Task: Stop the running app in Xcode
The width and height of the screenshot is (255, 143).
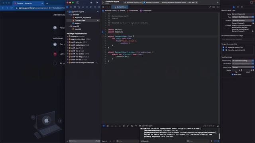Action: click(91, 2)
